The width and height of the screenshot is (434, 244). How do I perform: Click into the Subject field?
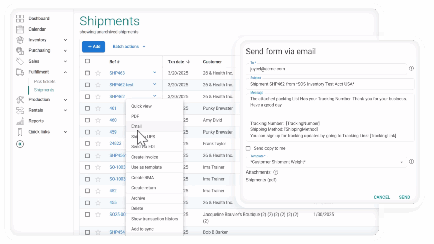click(330, 84)
